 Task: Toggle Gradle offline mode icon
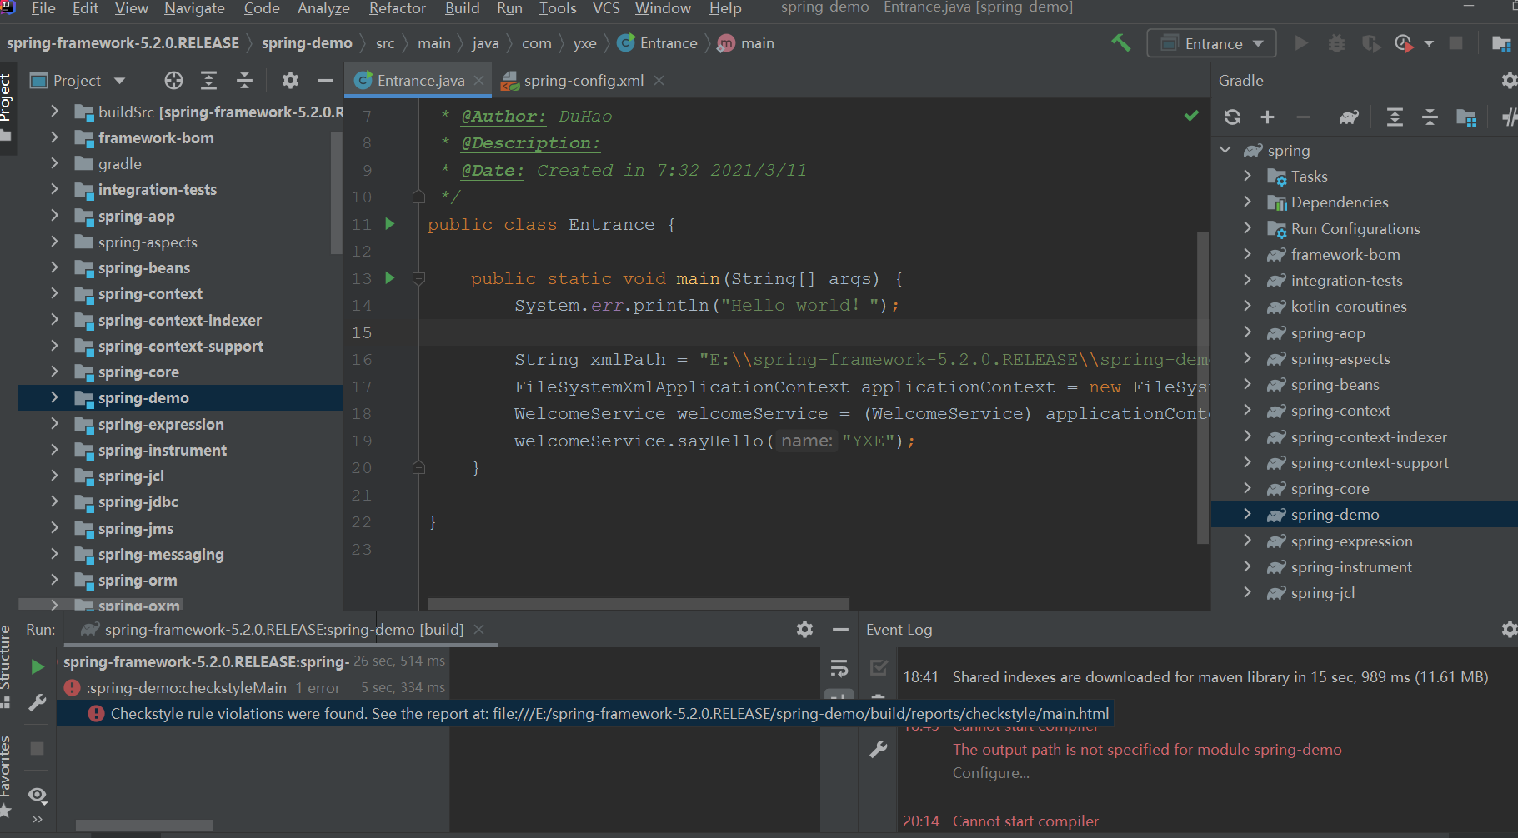click(x=1508, y=117)
